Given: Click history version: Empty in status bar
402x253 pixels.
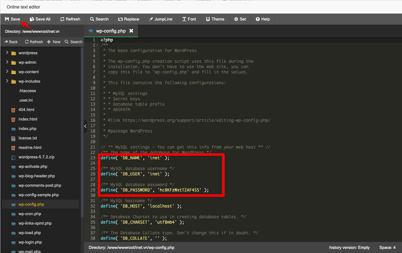Looking at the screenshot, I should point(349,248).
